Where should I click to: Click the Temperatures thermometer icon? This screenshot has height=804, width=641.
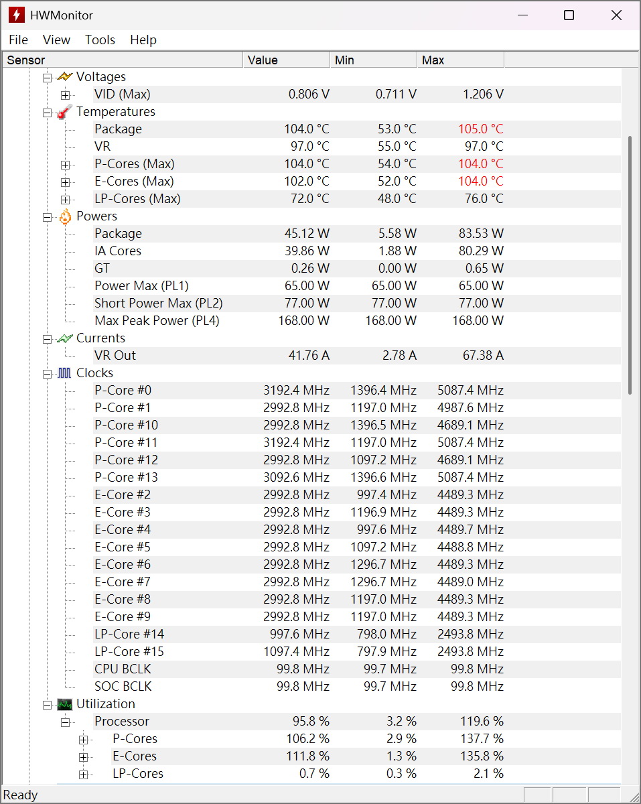pyautogui.click(x=64, y=112)
